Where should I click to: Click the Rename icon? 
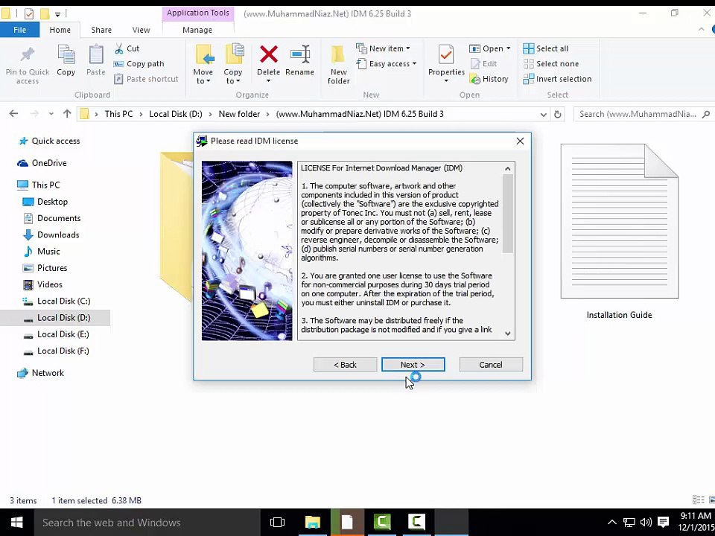(x=300, y=54)
